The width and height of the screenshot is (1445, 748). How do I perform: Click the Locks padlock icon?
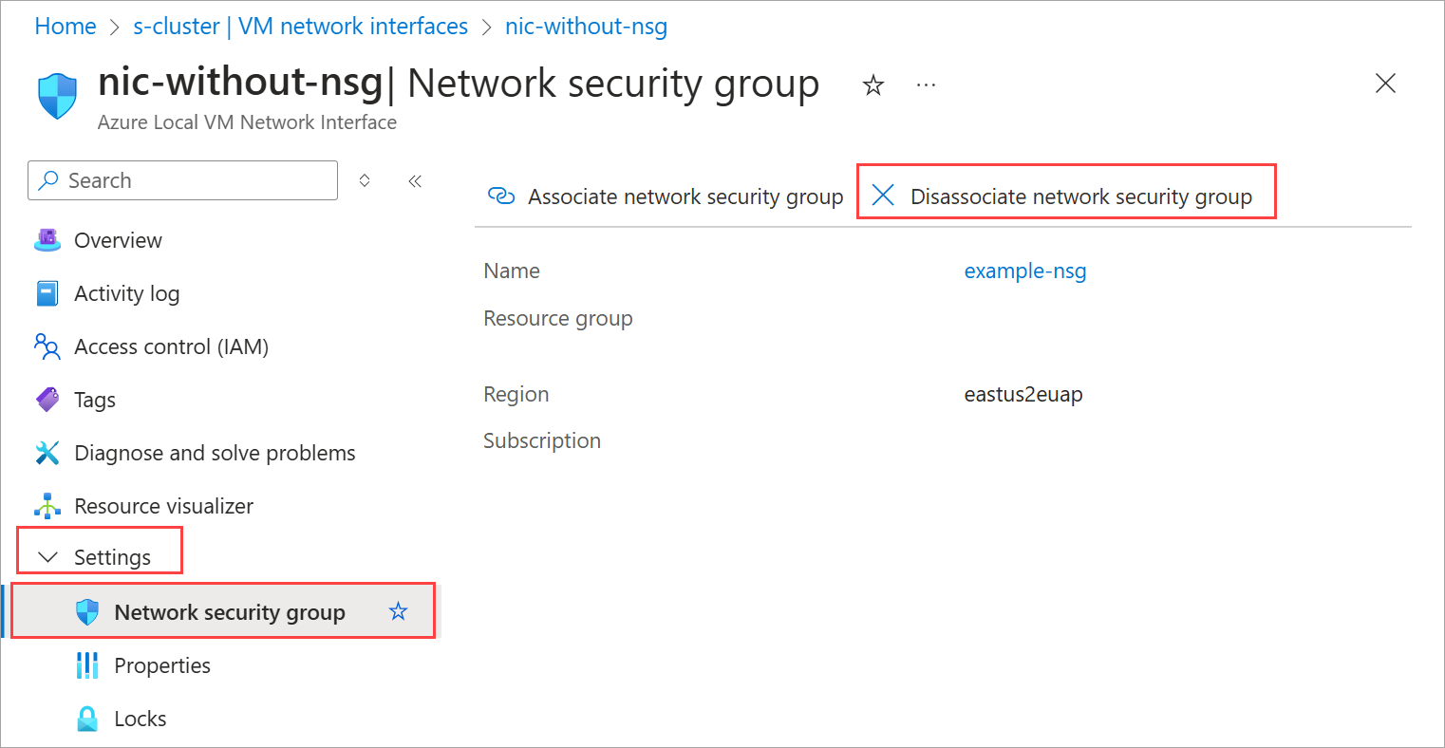[87, 719]
